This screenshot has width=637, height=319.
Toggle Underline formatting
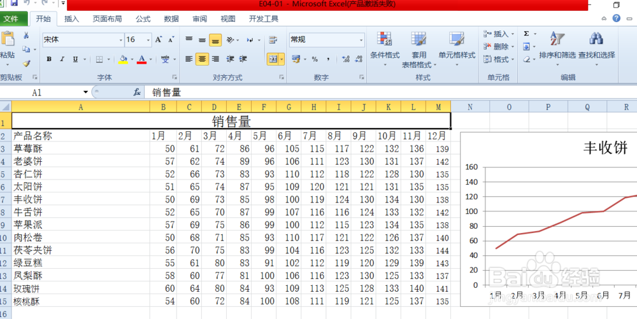point(75,59)
